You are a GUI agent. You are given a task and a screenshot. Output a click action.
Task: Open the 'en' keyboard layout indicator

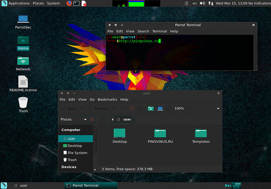point(194,3)
